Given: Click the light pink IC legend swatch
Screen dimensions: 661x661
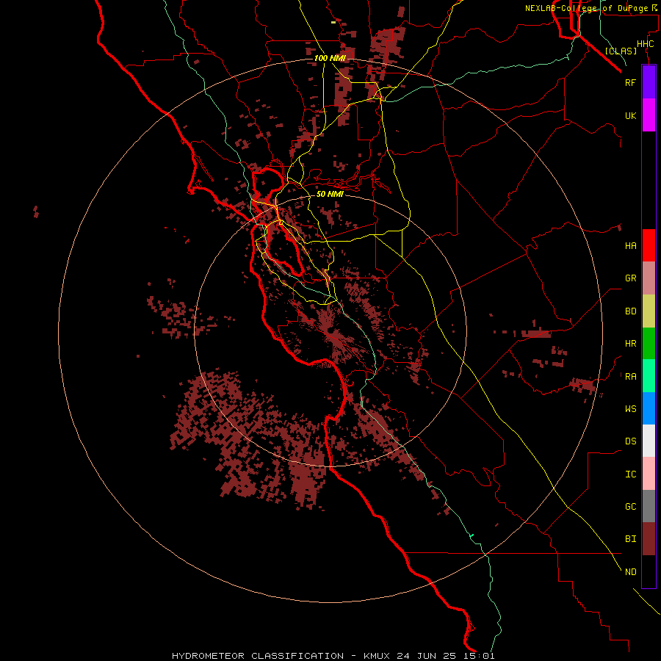Looking at the screenshot, I should [x=649, y=474].
